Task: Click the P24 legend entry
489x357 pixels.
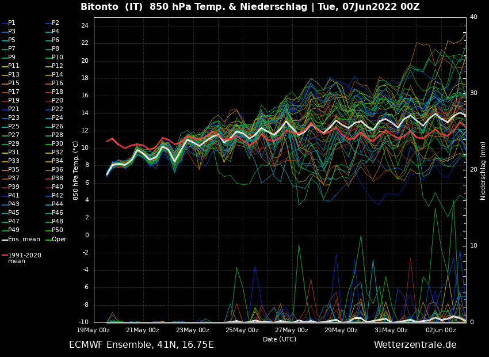Action: (x=54, y=117)
